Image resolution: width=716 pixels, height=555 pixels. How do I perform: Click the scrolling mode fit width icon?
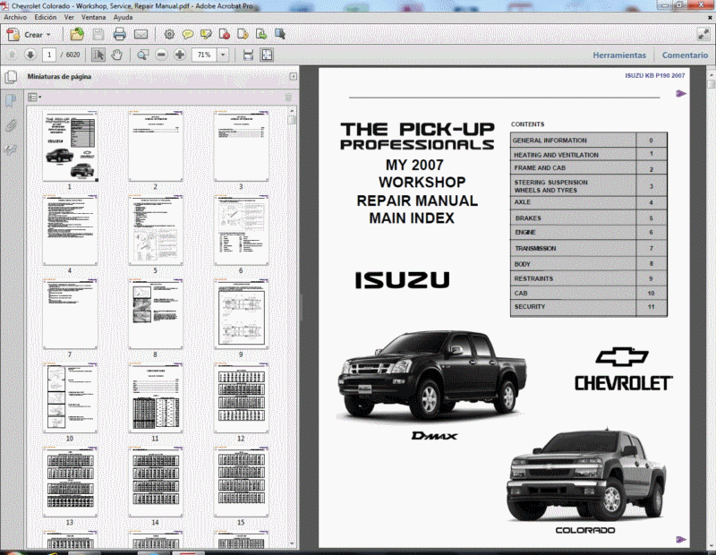point(248,55)
